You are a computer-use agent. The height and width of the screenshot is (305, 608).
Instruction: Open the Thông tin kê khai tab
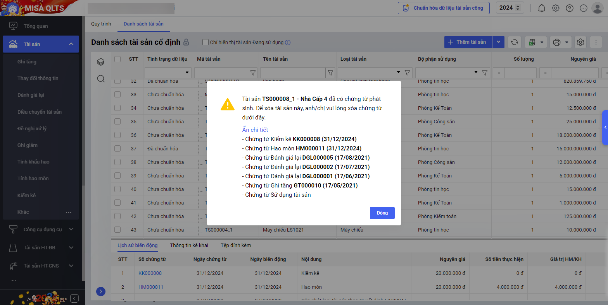pos(189,245)
